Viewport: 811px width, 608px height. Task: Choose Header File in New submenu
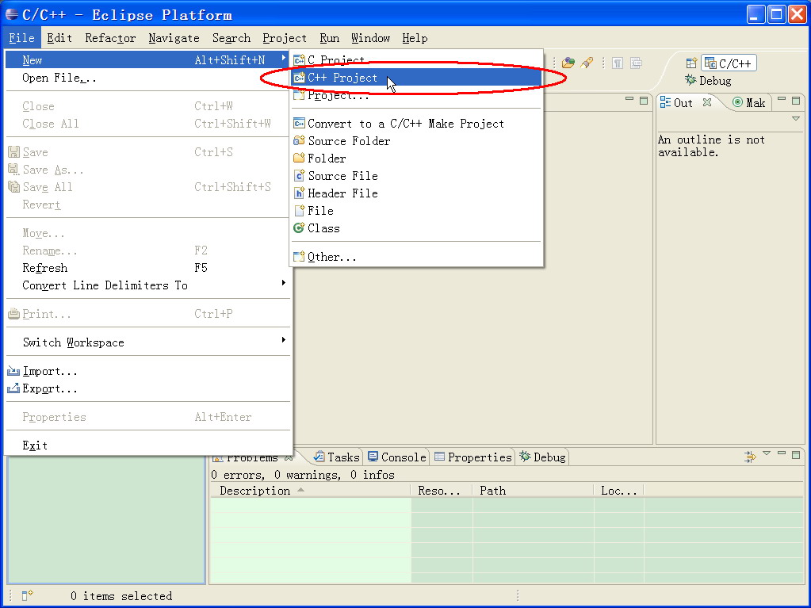416,193
